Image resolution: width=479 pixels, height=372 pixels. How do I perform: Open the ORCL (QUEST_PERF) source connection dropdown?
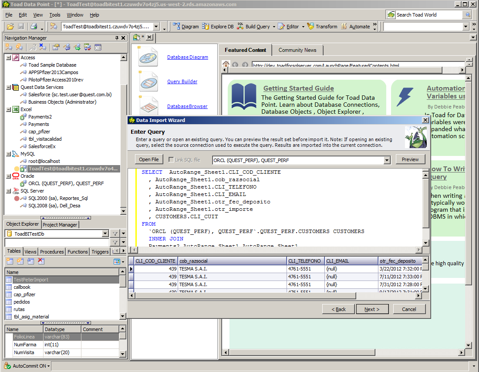tap(387, 160)
